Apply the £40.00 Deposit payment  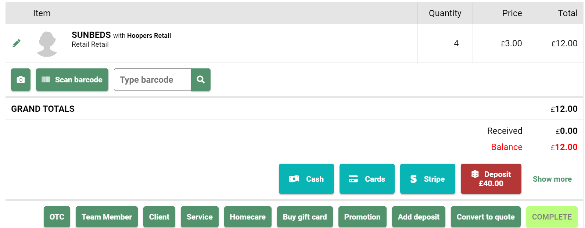pyautogui.click(x=491, y=179)
